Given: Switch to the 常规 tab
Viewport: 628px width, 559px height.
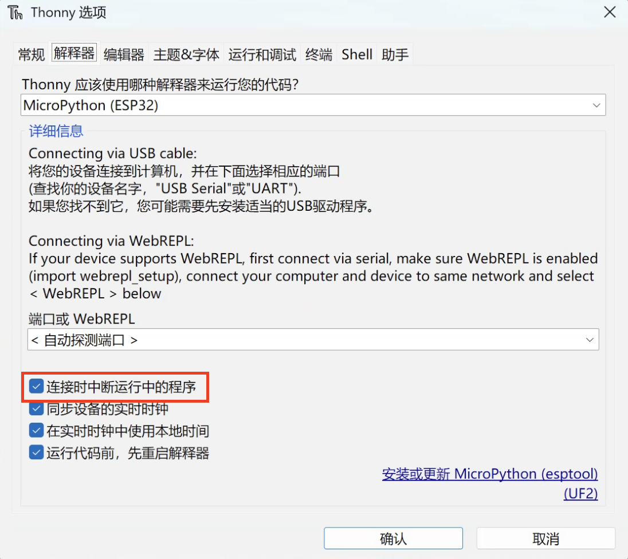Looking at the screenshot, I should (32, 55).
